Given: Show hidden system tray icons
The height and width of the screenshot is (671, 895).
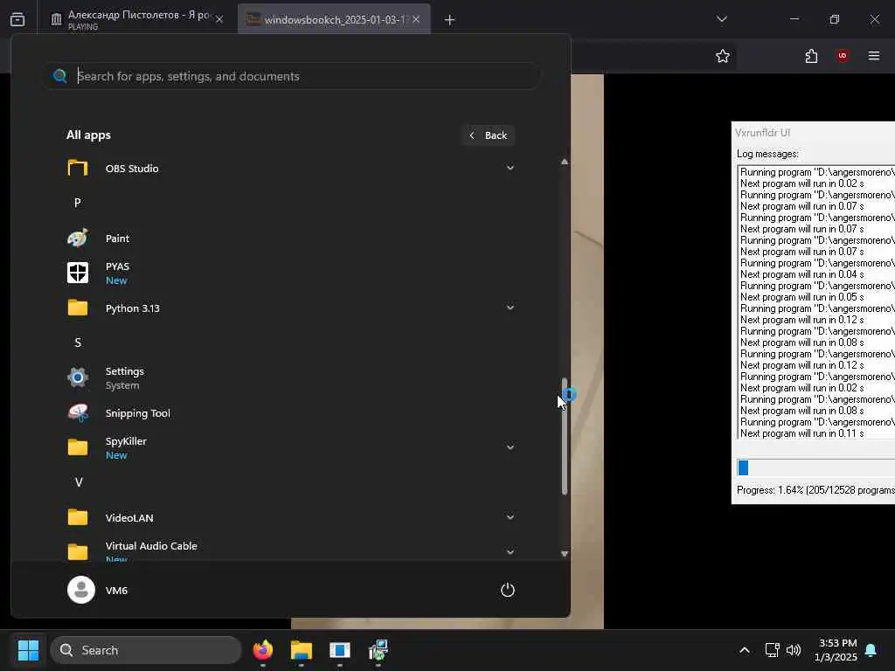Looking at the screenshot, I should coord(745,650).
